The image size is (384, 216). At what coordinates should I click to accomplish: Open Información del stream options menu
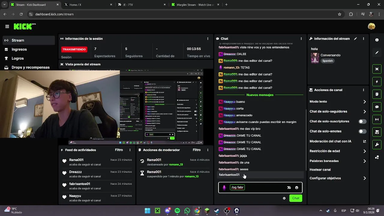click(x=363, y=39)
